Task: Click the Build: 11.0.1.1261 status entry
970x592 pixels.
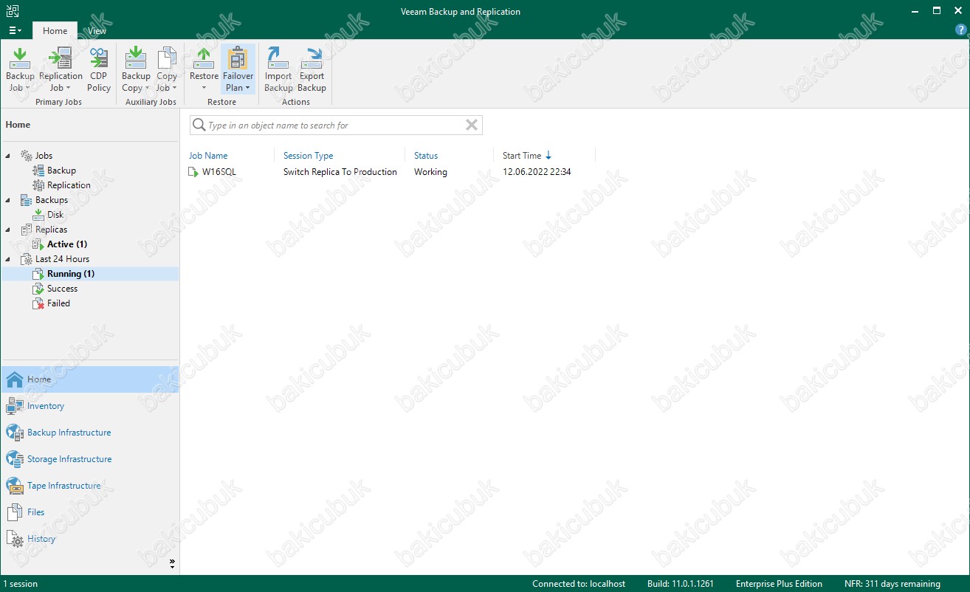Action: (681, 584)
